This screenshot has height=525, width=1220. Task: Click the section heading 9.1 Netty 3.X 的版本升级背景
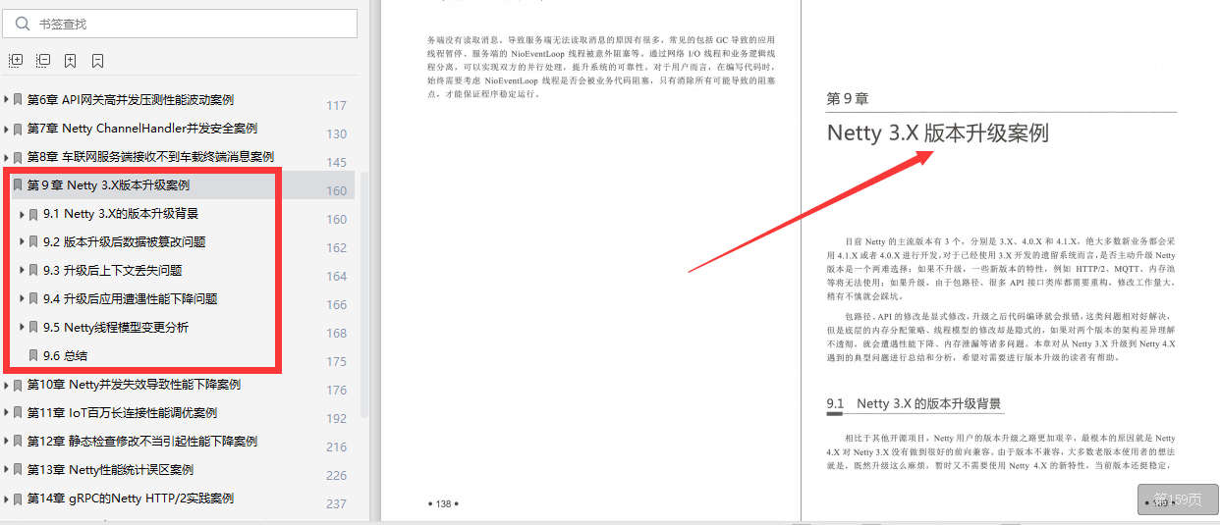[x=915, y=403]
